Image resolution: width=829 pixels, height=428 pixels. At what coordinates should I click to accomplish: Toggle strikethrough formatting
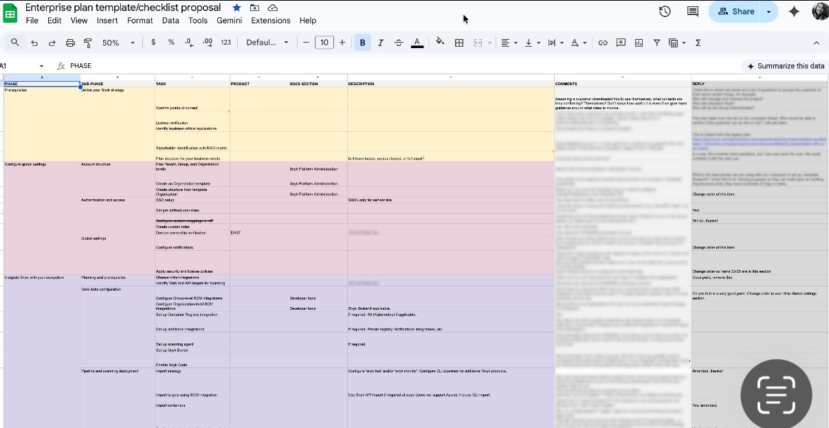point(399,42)
